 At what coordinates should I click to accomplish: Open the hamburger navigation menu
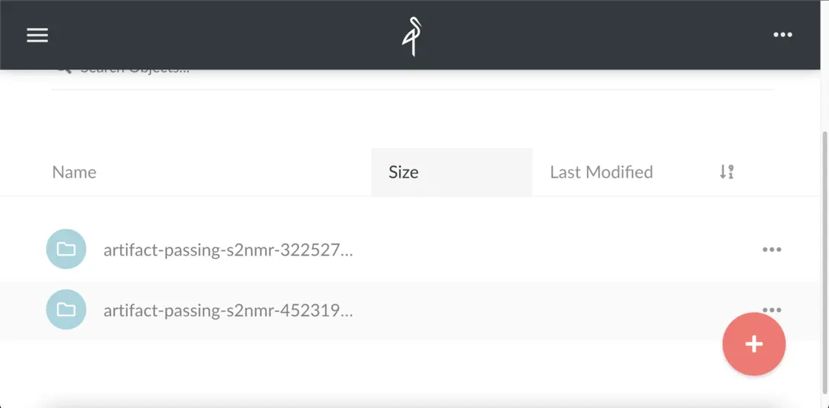point(37,35)
